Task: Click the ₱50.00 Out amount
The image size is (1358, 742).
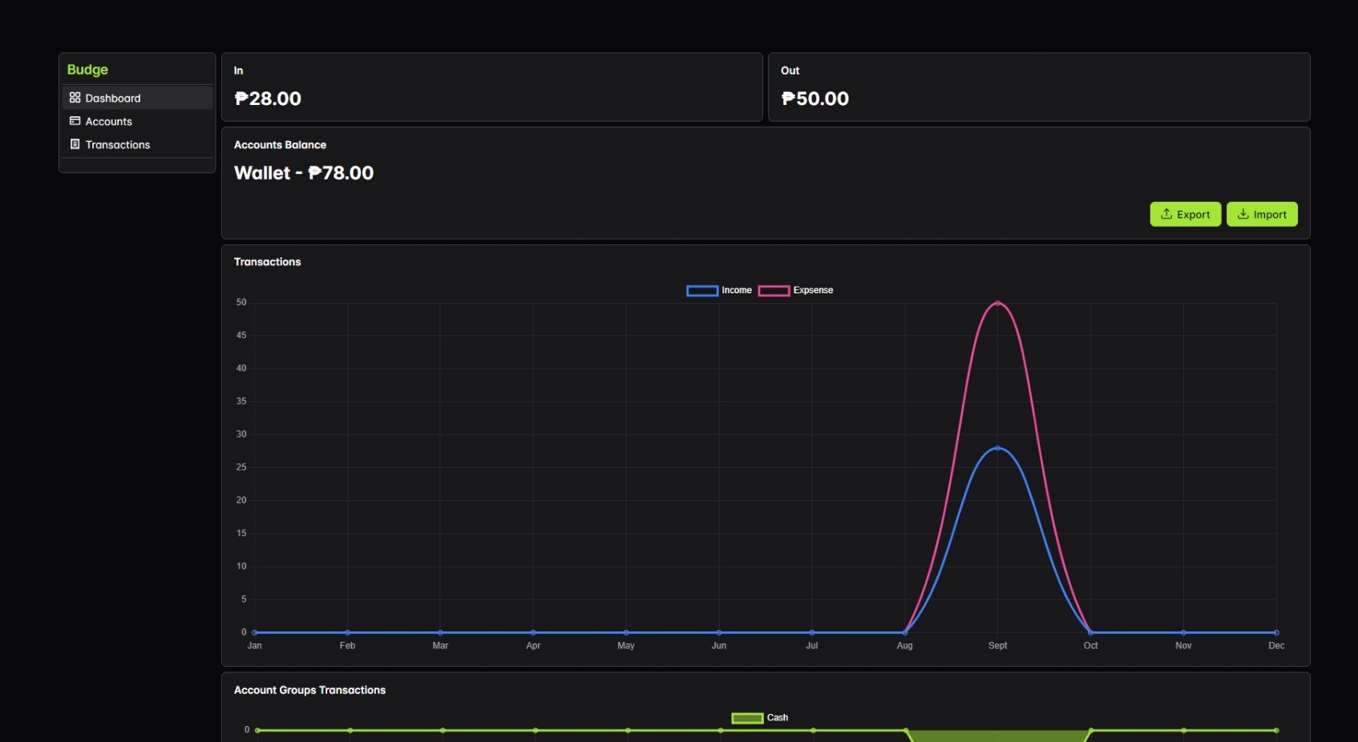Action: pyautogui.click(x=815, y=99)
